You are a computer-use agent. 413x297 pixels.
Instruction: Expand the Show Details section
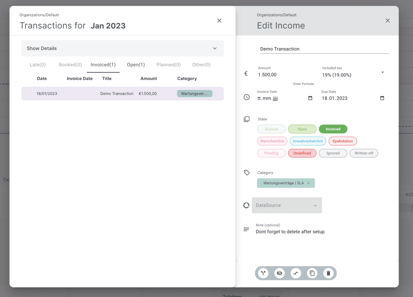(x=123, y=48)
